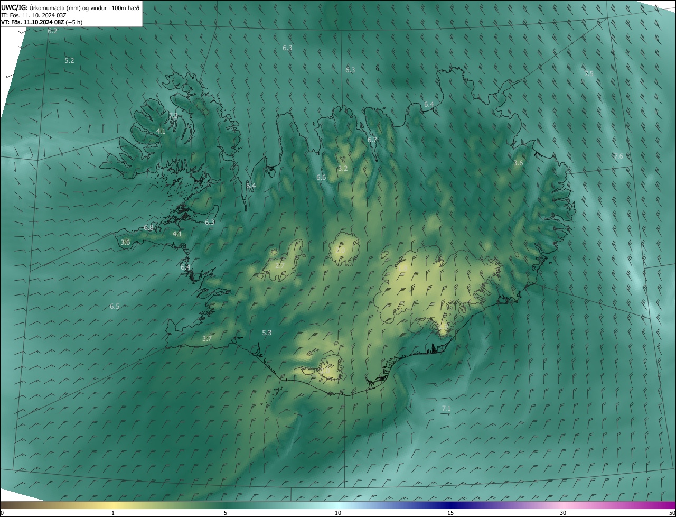Click the 6.7 value label
The height and width of the screenshot is (517, 676).
point(372,140)
